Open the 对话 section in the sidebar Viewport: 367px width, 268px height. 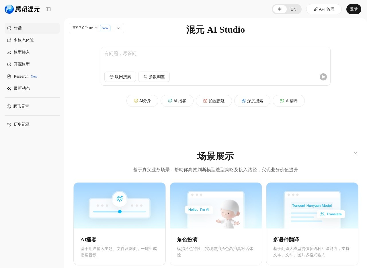(18, 28)
